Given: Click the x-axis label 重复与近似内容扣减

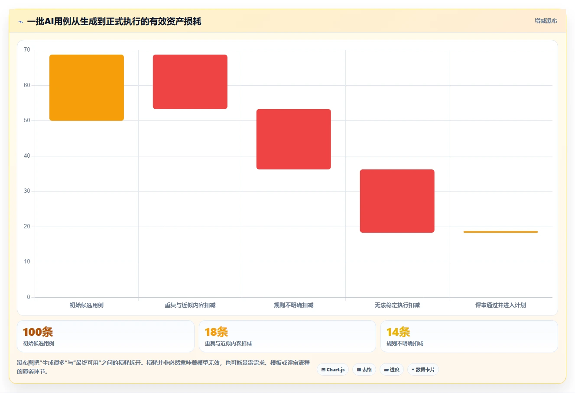Looking at the screenshot, I should 190,305.
